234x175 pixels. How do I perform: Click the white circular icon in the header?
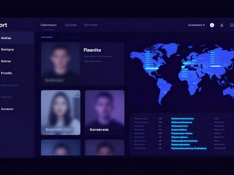click(212, 25)
